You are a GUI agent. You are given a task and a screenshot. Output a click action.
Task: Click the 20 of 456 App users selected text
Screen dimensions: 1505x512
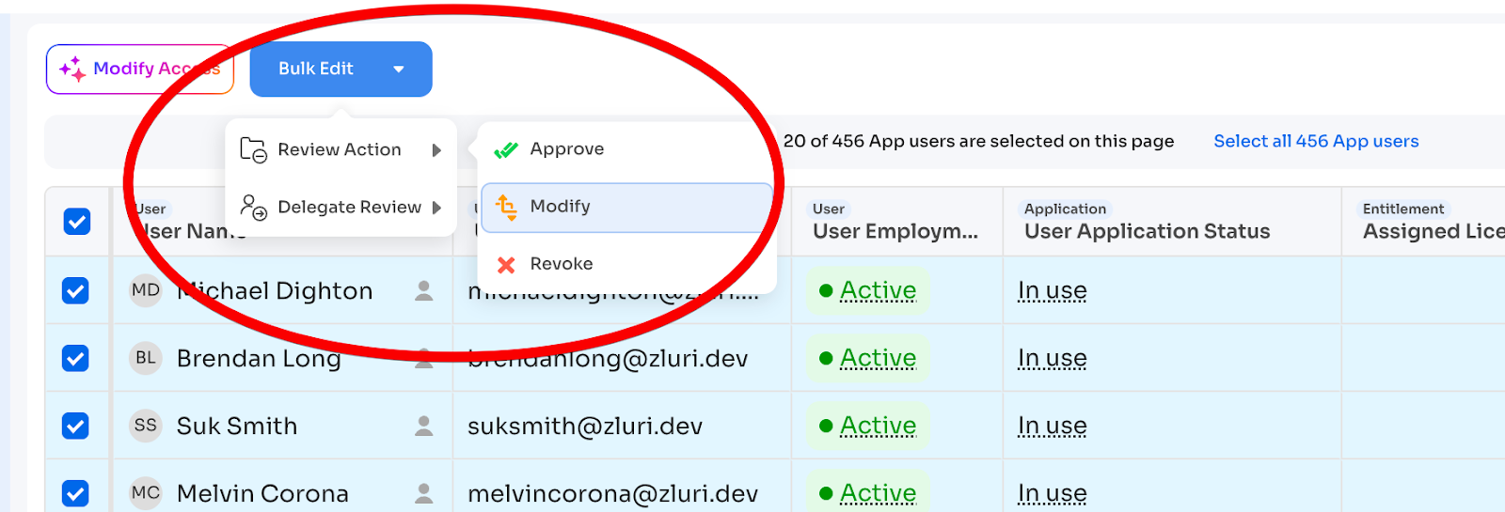coord(978,141)
